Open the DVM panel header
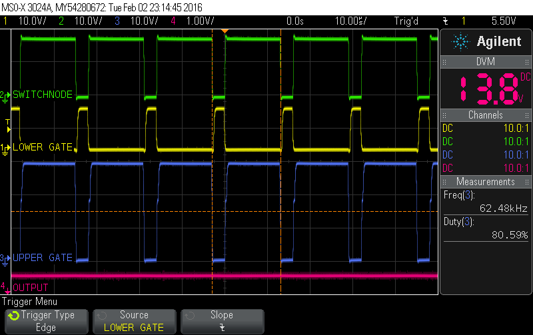Image resolution: width=533 pixels, height=335 pixels. pyautogui.click(x=486, y=62)
